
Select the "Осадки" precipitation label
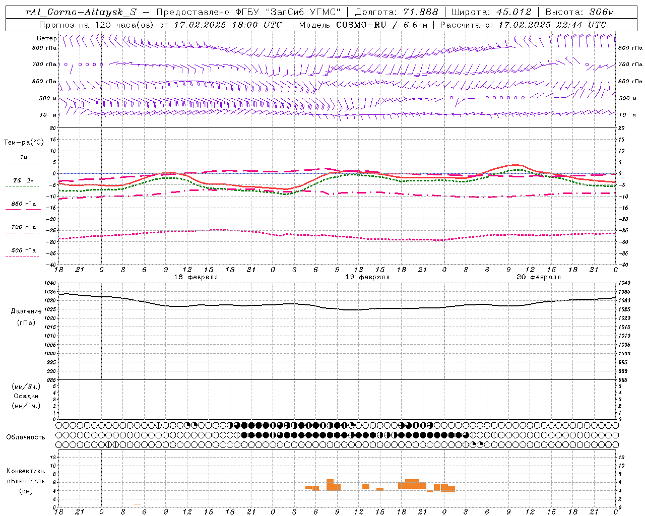(x=26, y=396)
